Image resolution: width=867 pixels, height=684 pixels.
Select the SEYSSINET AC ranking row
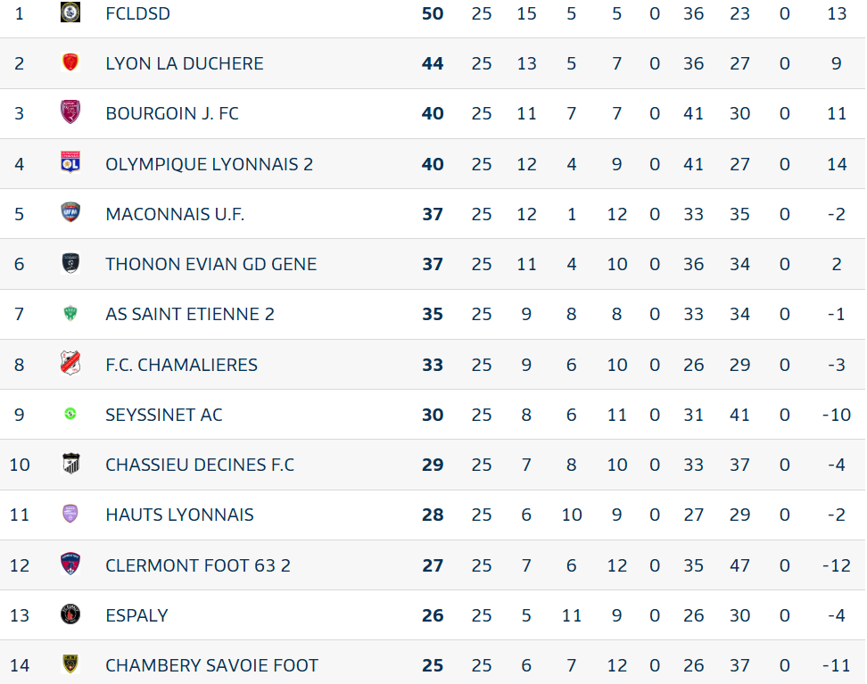pyautogui.click(x=433, y=415)
